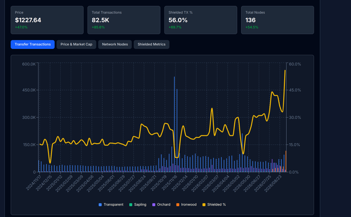Toggle the Shielded % legend series
Viewport: 351px width, 217px height.
[x=214, y=205]
